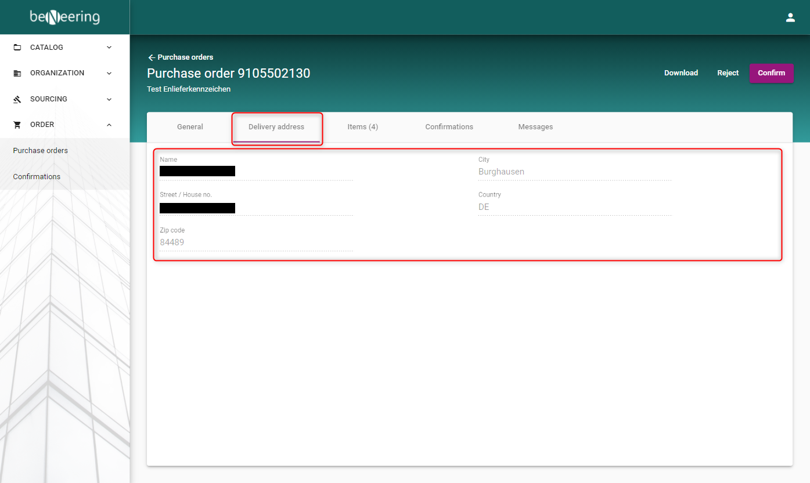Click the Zip code field
The width and height of the screenshot is (810, 483).
[x=255, y=242]
